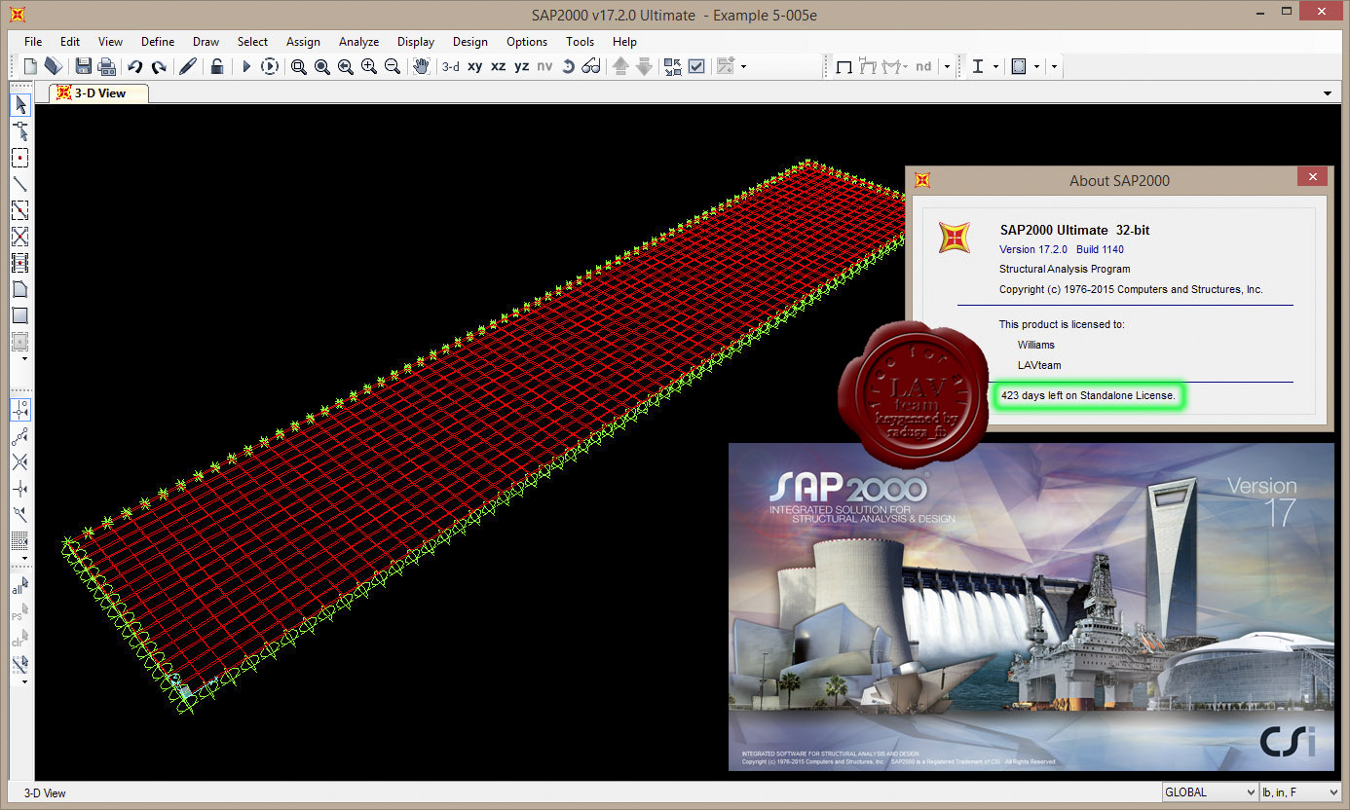Open the Define menu
The image size is (1350, 810).
click(158, 42)
